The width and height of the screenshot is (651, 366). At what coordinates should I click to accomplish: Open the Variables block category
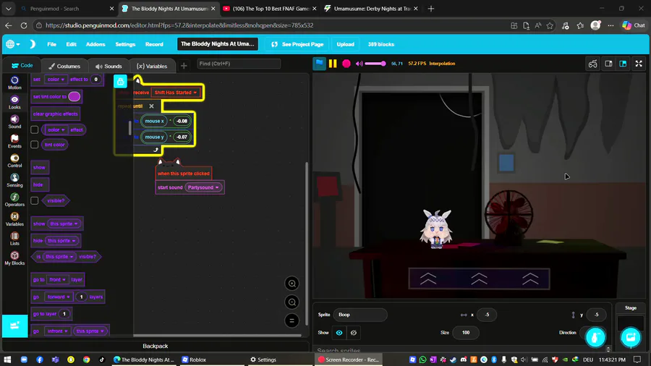pos(14,219)
